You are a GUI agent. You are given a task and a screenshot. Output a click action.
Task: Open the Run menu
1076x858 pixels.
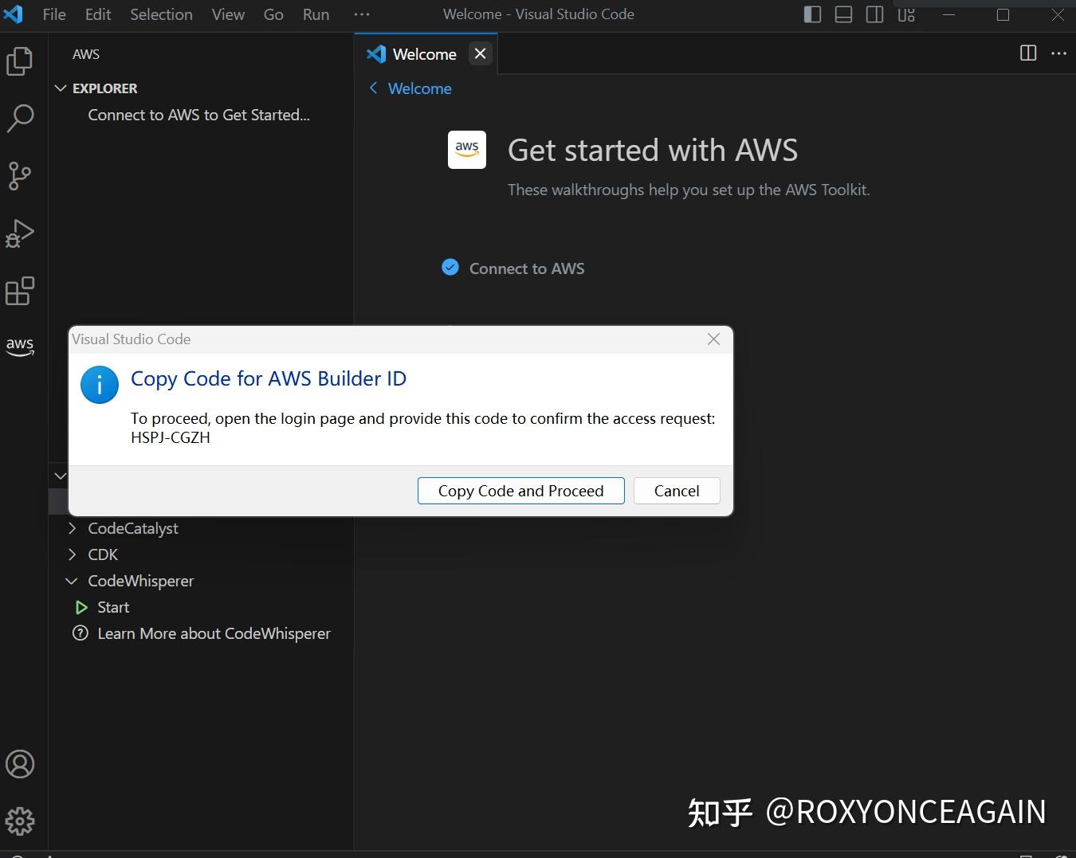pyautogui.click(x=316, y=14)
